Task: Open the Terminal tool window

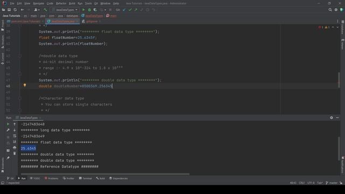Action: click(x=85, y=178)
